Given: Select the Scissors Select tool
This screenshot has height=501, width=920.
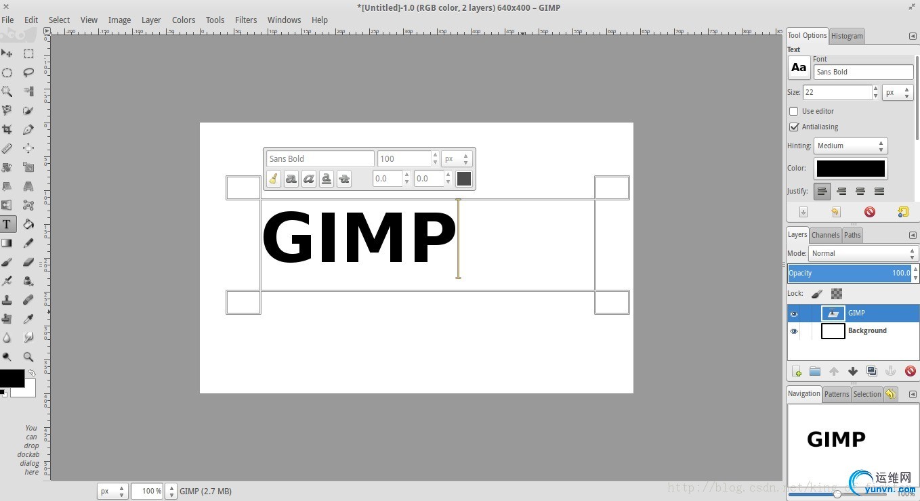Looking at the screenshot, I should coord(7,110).
